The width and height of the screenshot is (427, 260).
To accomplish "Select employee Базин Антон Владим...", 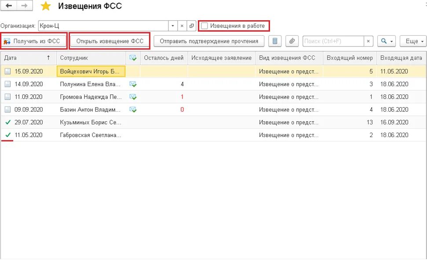I will click(91, 110).
